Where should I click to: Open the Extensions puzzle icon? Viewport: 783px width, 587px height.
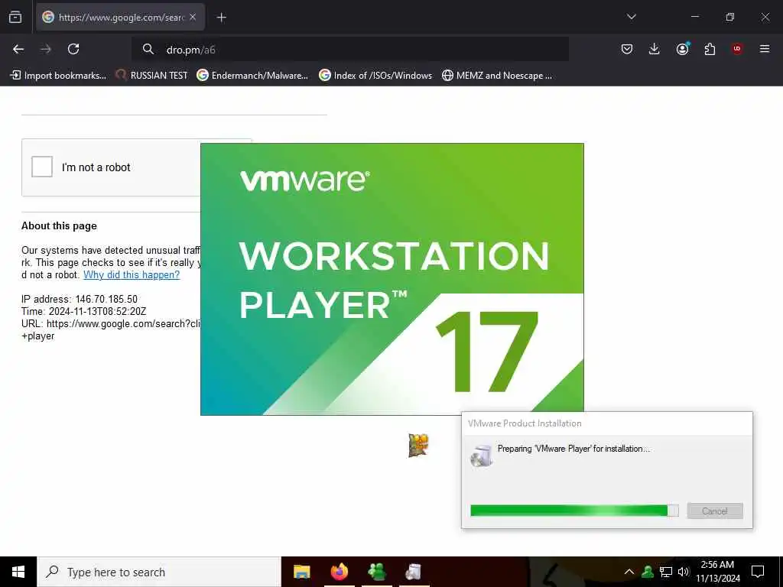[x=710, y=49]
